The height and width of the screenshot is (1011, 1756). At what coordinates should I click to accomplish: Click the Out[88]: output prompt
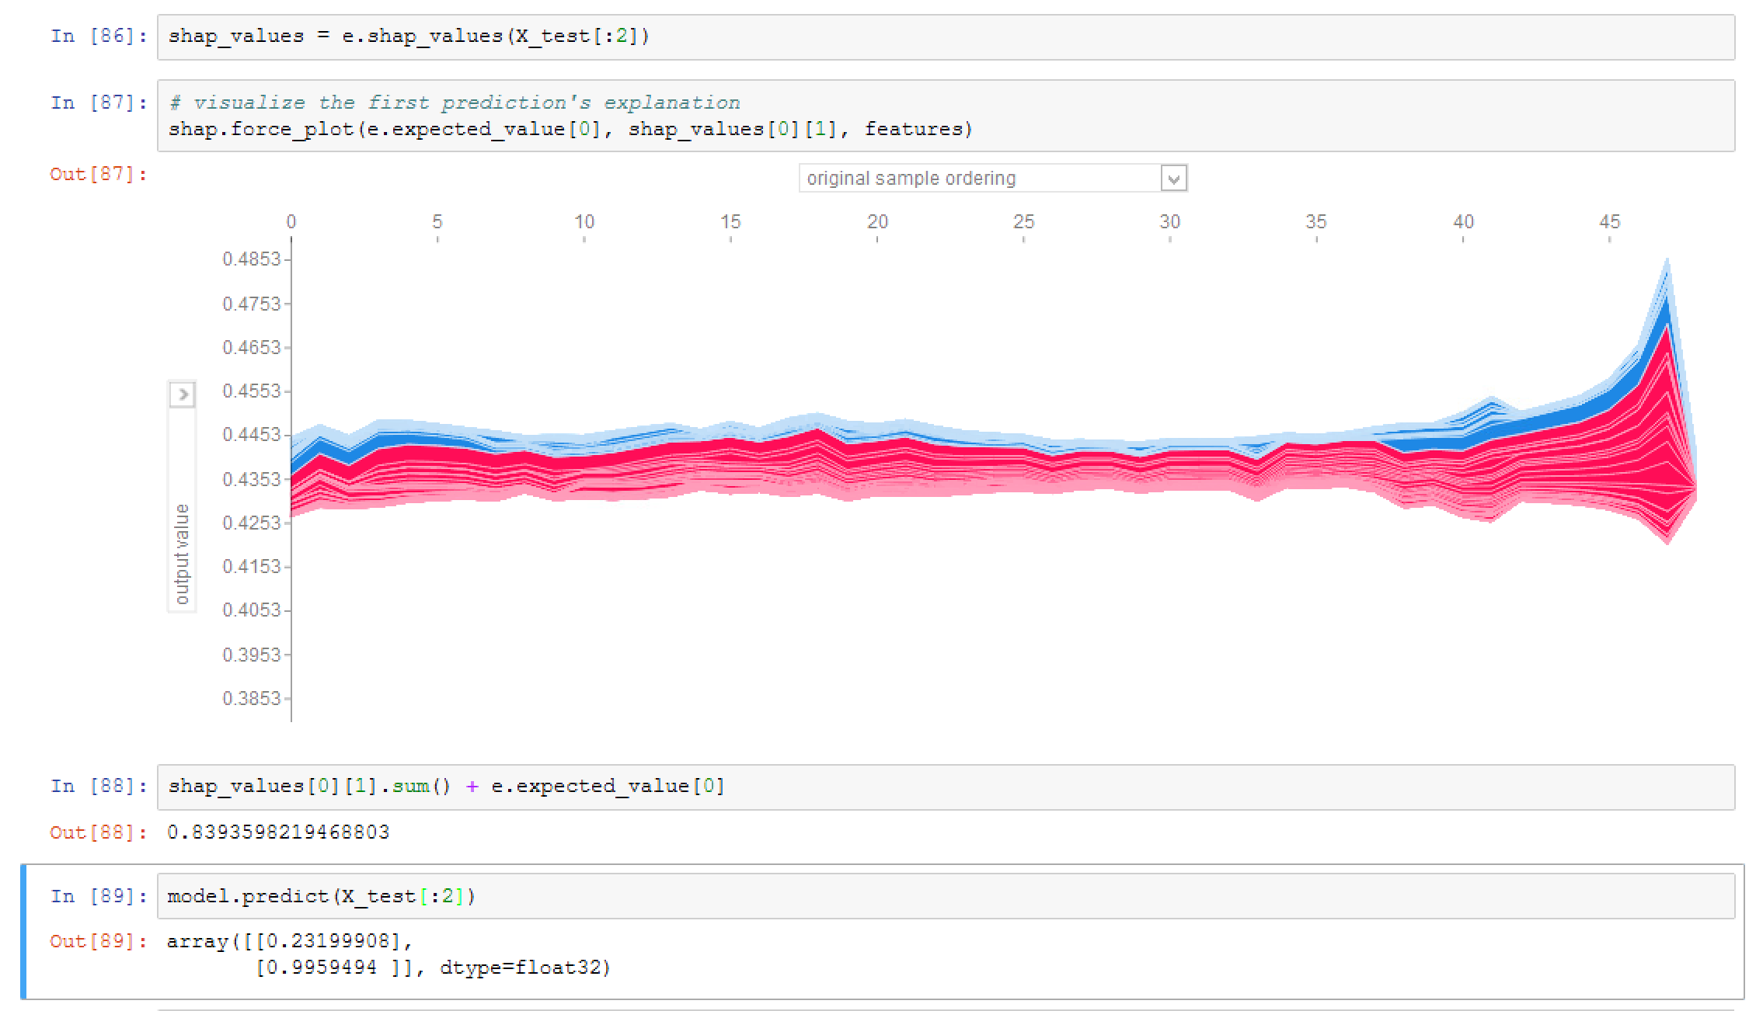(x=99, y=832)
